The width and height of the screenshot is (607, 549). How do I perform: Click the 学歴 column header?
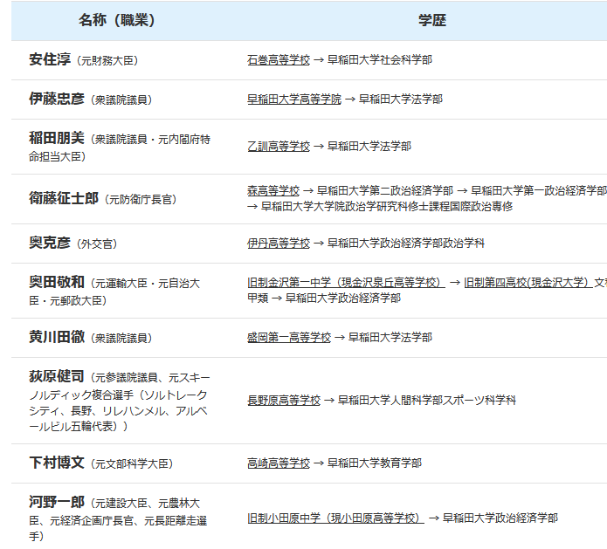click(x=431, y=20)
